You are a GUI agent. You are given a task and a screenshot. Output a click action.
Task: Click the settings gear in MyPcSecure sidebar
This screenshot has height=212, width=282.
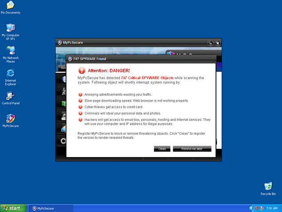click(x=63, y=141)
